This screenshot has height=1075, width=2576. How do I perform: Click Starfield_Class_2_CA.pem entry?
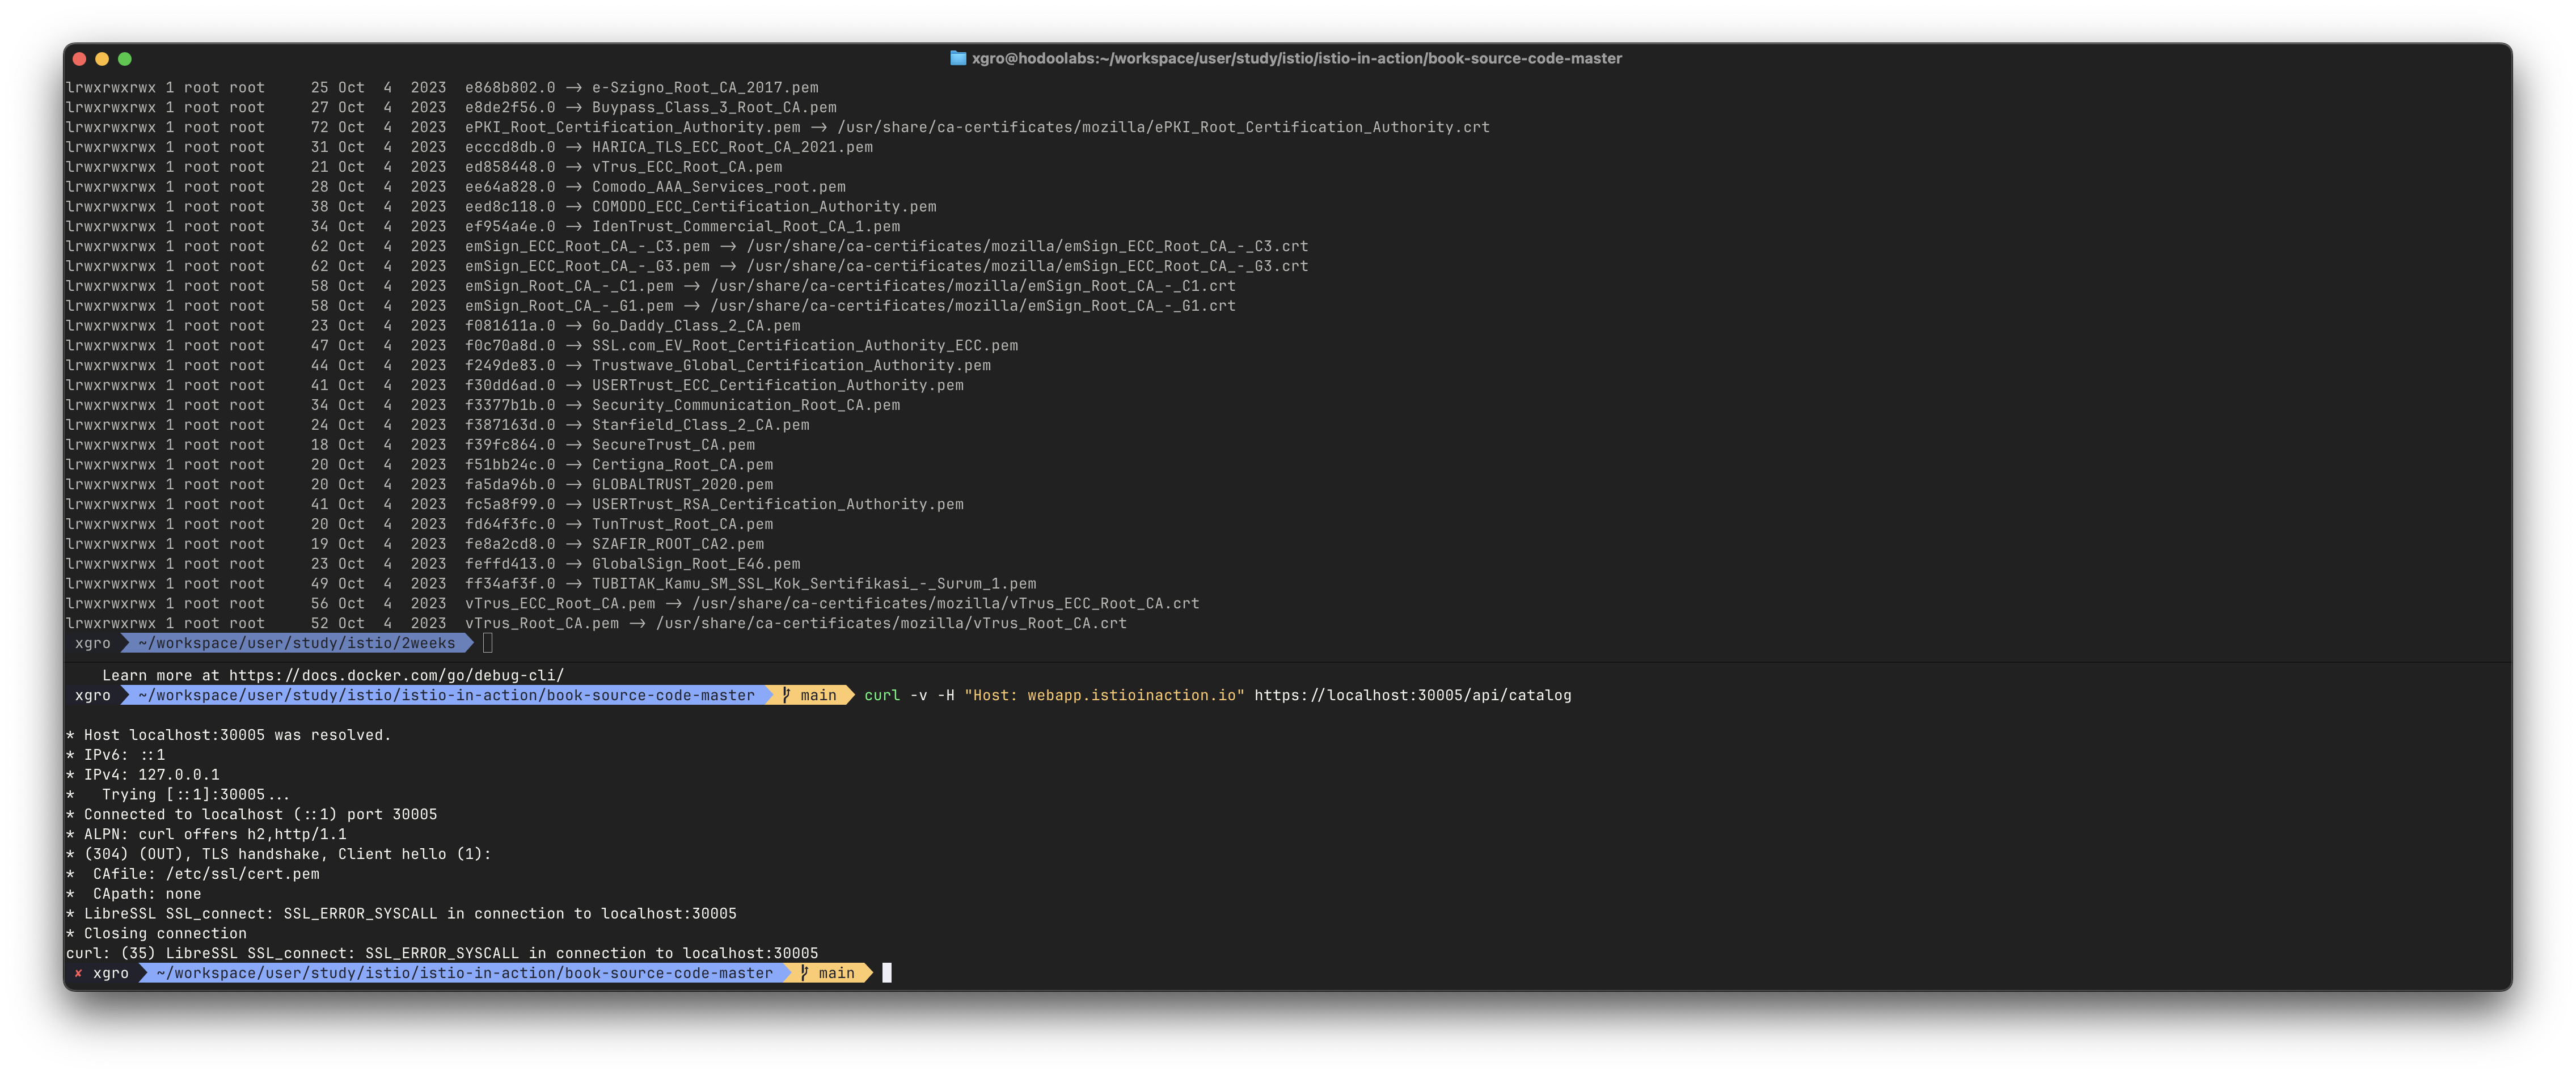point(700,425)
